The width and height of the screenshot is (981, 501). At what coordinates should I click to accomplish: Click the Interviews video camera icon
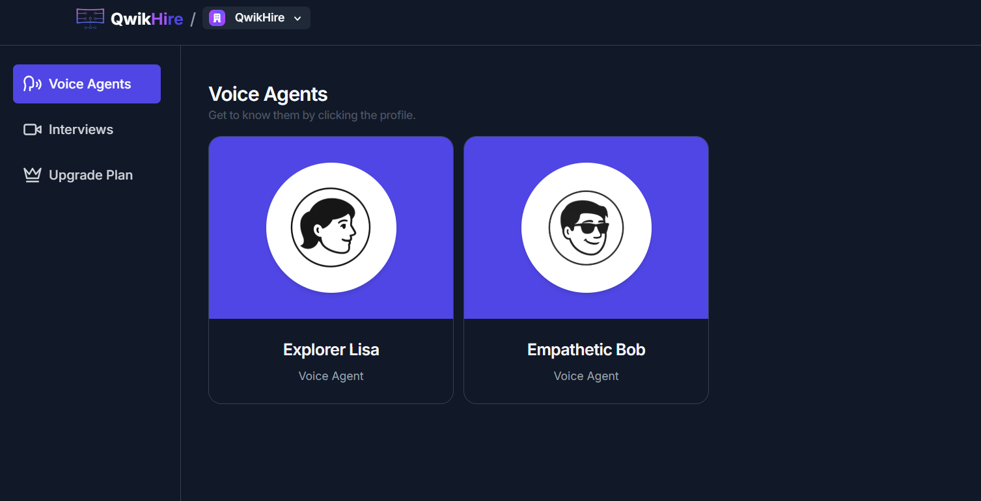coord(31,129)
